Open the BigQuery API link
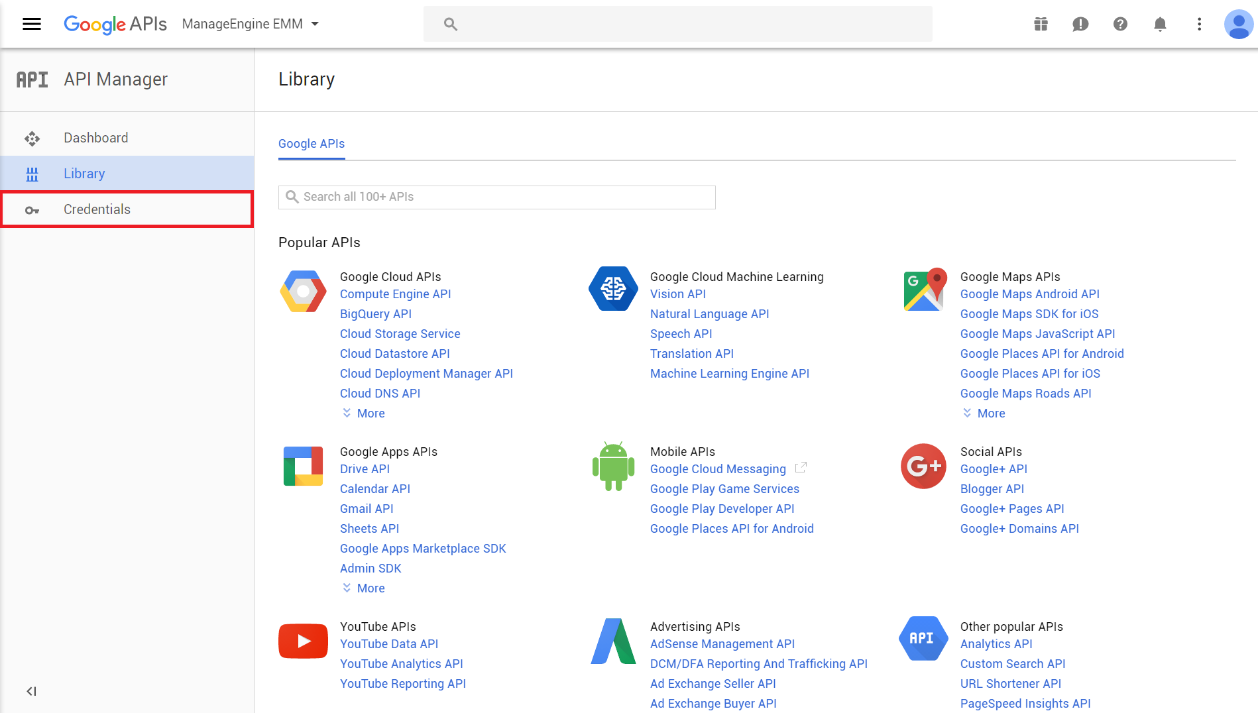The height and width of the screenshot is (713, 1258). click(x=376, y=314)
